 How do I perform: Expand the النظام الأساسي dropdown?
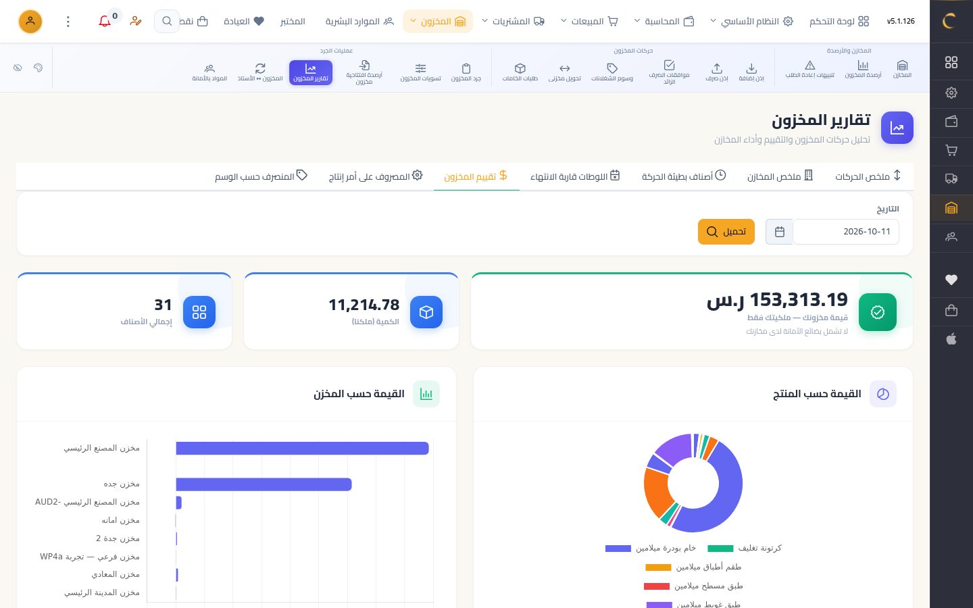pos(751,22)
